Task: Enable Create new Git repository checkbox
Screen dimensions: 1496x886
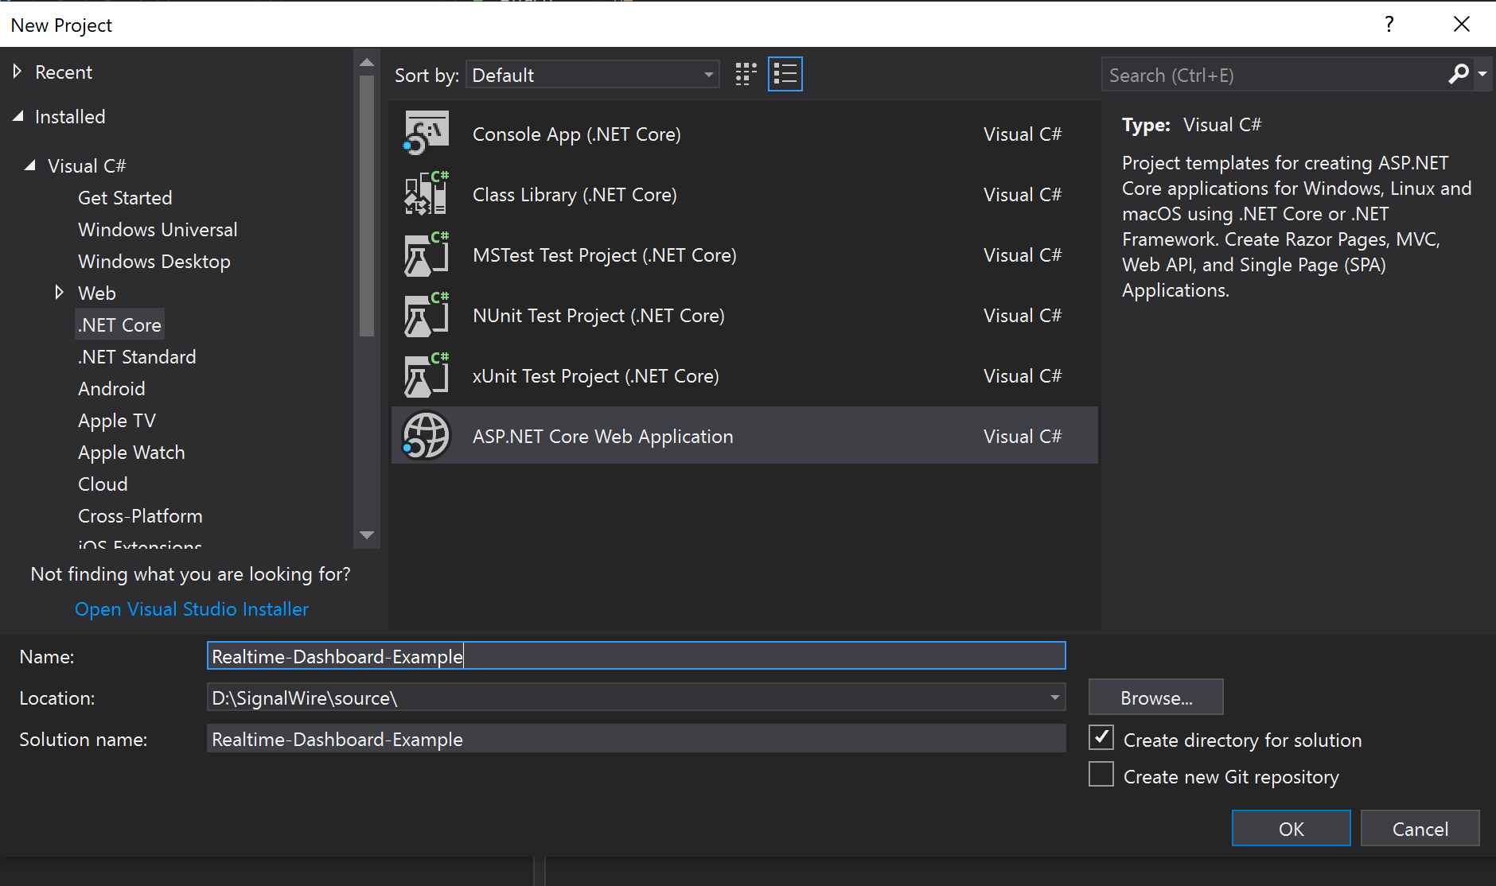Action: coord(1101,775)
